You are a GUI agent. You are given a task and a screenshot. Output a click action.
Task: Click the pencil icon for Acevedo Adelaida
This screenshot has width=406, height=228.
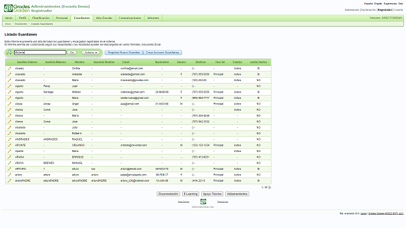click(x=10, y=74)
